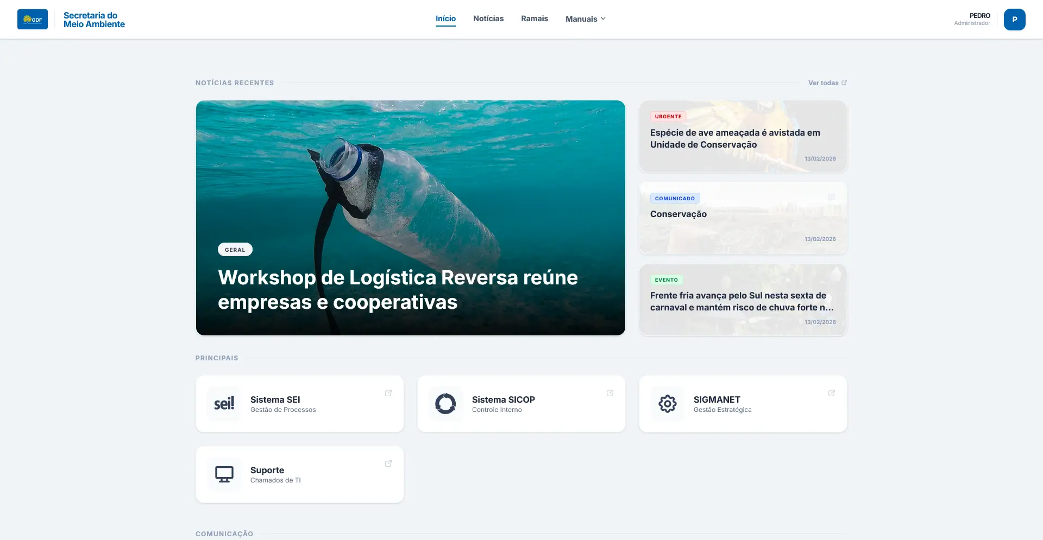Click external-link icon on Sistema SICOP card
Image resolution: width=1043 pixels, height=540 pixels.
tap(610, 393)
